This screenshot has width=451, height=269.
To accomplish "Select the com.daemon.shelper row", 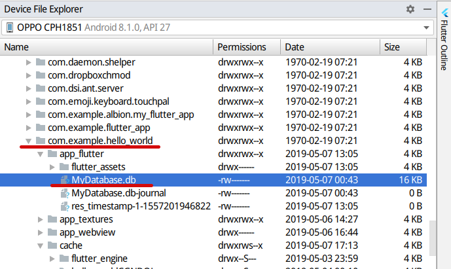I will (x=213, y=62).
